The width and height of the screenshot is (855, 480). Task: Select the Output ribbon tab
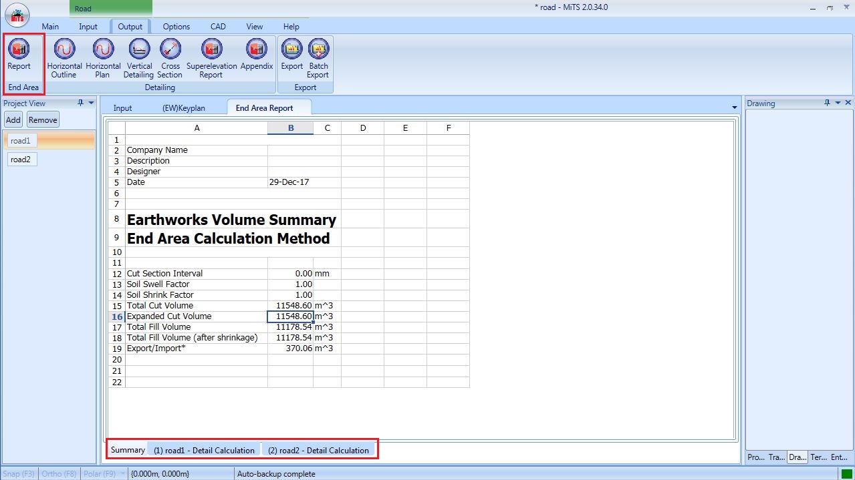point(130,27)
